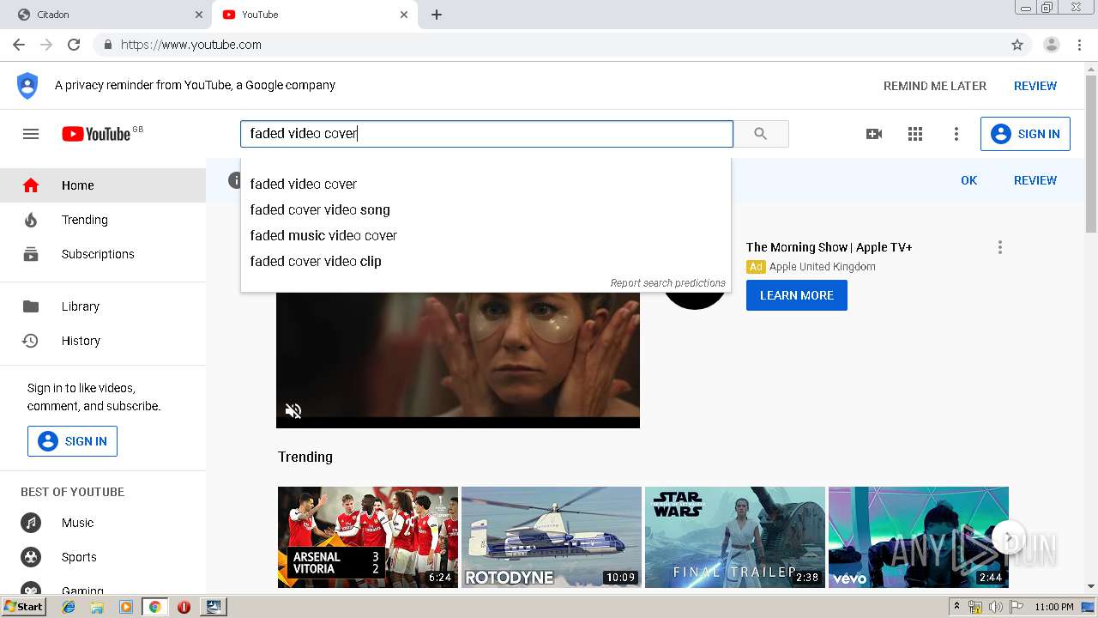This screenshot has height=618, width=1098.
Task: Open Chrome taskbar icon
Action: [154, 607]
